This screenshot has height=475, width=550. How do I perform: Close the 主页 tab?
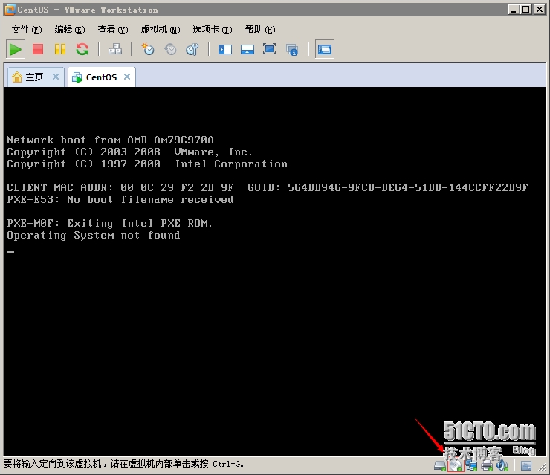56,77
